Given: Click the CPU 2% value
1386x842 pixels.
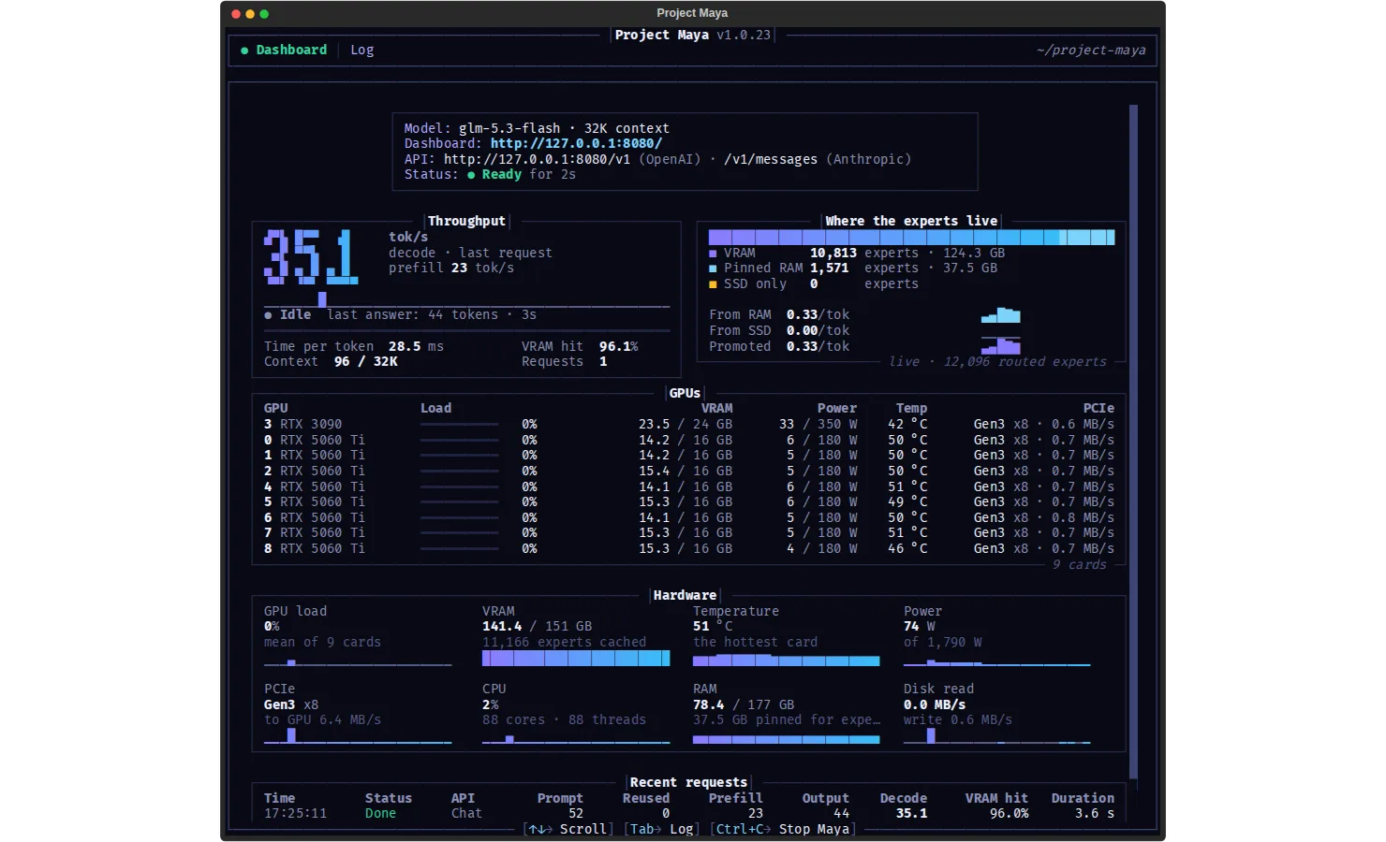Looking at the screenshot, I should (x=490, y=704).
